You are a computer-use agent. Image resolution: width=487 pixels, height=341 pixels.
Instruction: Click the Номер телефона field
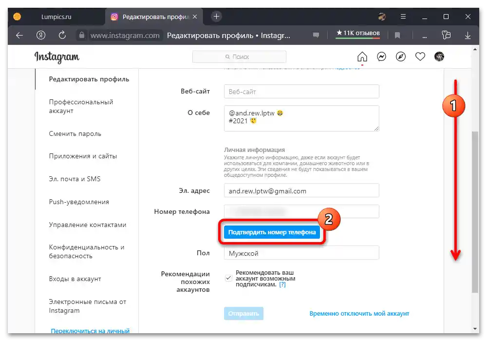301,211
